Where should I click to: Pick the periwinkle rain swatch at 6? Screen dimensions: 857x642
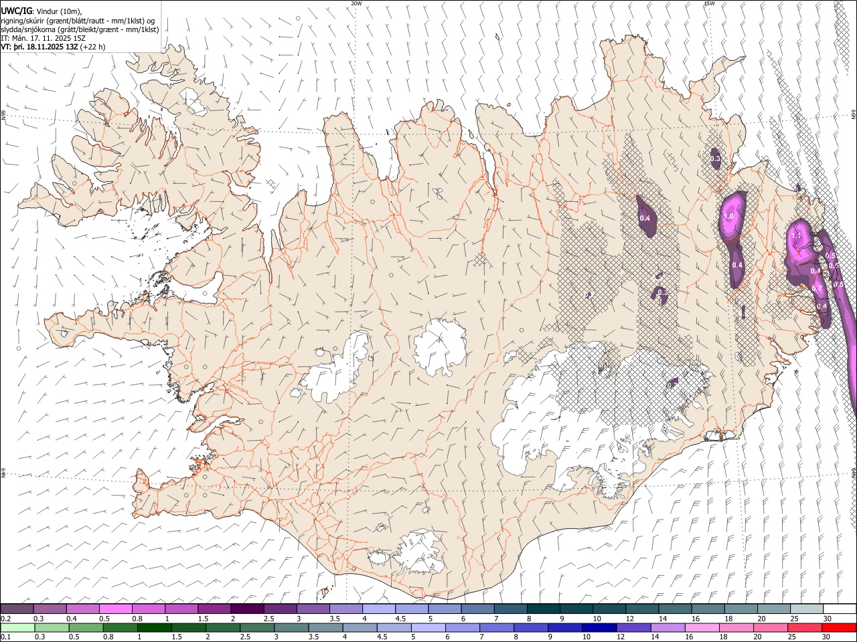tap(463, 627)
